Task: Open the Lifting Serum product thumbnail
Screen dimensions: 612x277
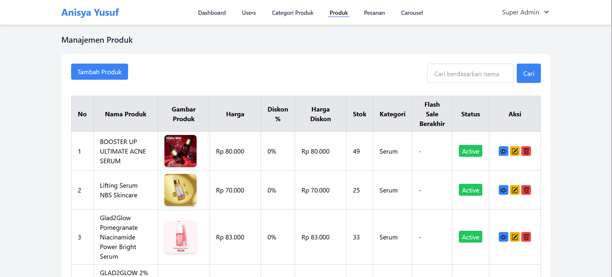Action: [x=181, y=190]
